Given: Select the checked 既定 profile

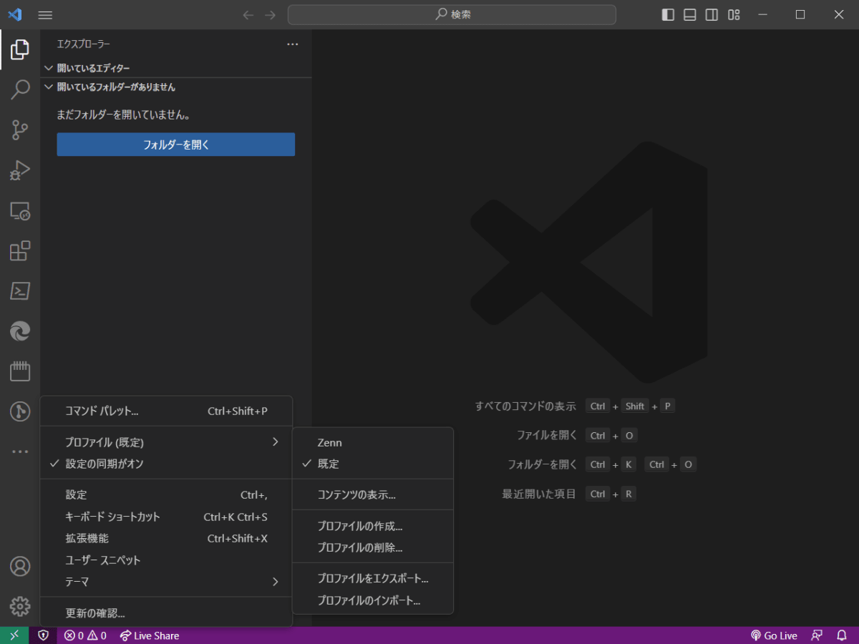Looking at the screenshot, I should (x=373, y=464).
